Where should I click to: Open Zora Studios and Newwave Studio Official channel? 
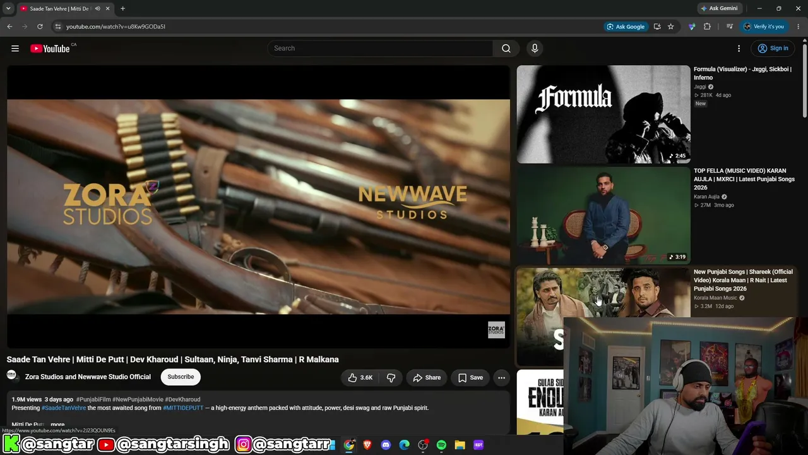tap(88, 377)
